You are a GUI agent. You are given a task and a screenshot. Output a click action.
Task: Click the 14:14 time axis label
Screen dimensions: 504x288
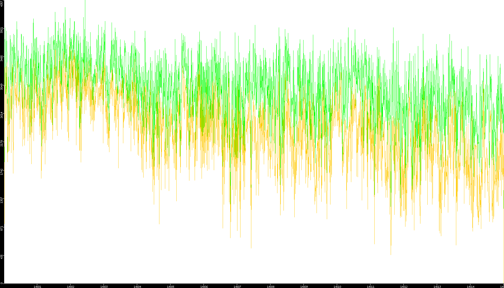pos(470,287)
